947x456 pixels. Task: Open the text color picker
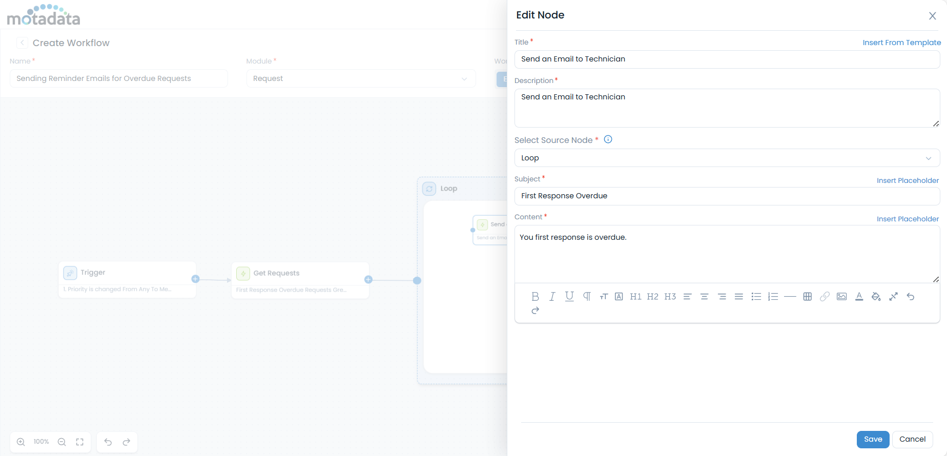pyautogui.click(x=859, y=297)
